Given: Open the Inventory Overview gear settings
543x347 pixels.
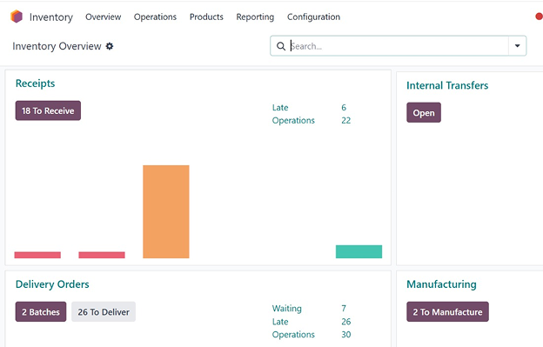Looking at the screenshot, I should (x=110, y=46).
